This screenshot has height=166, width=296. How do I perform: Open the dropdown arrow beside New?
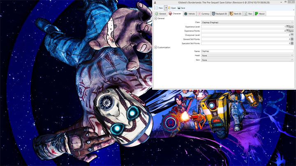pyautogui.click(x=166, y=8)
